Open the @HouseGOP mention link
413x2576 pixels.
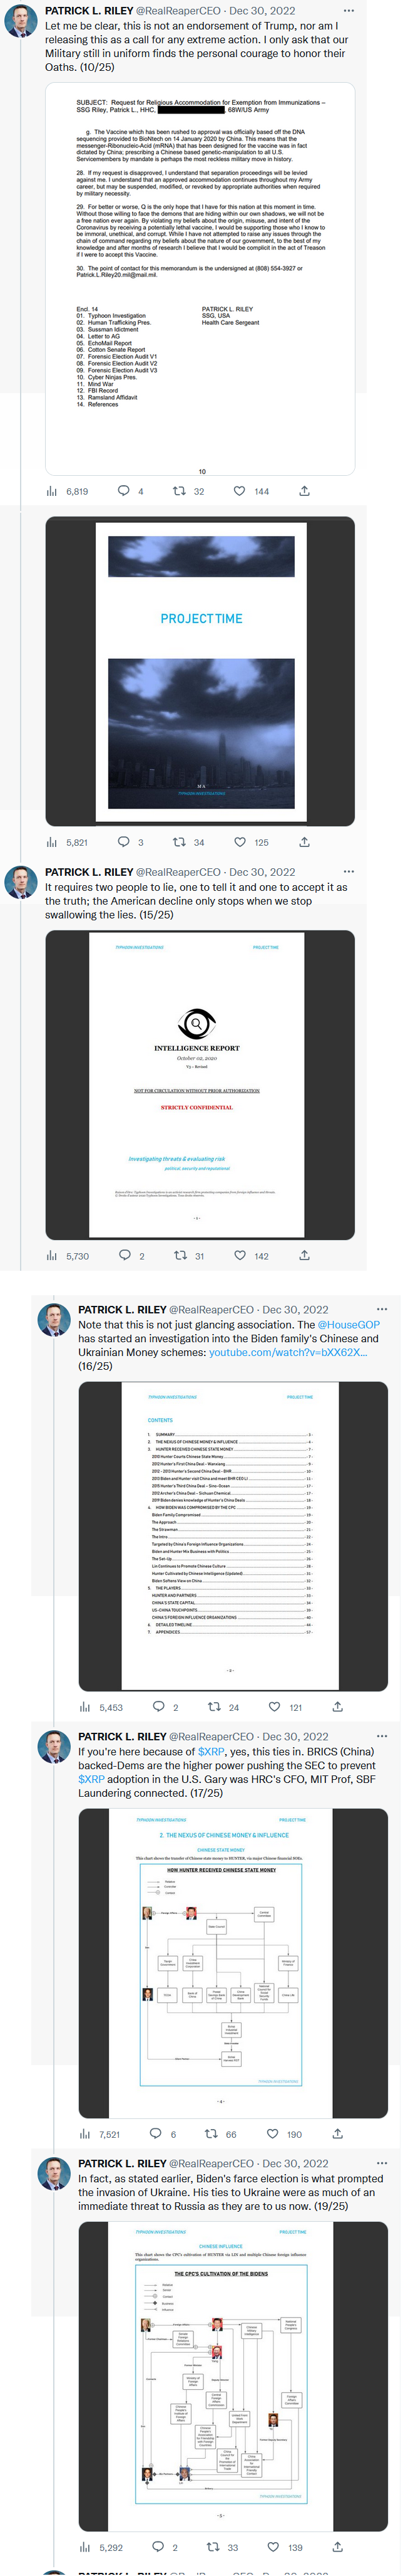coord(348,1324)
